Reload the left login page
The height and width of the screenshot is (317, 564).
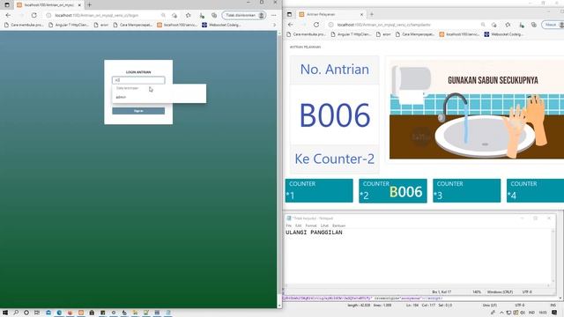pos(34,15)
